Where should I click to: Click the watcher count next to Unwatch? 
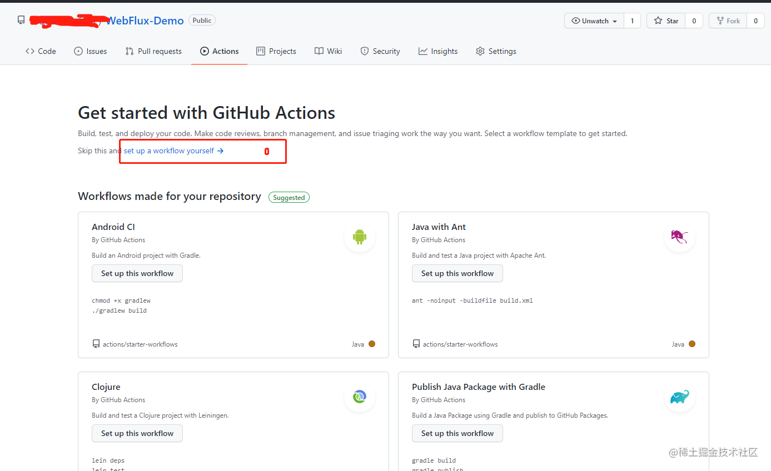pyautogui.click(x=632, y=21)
